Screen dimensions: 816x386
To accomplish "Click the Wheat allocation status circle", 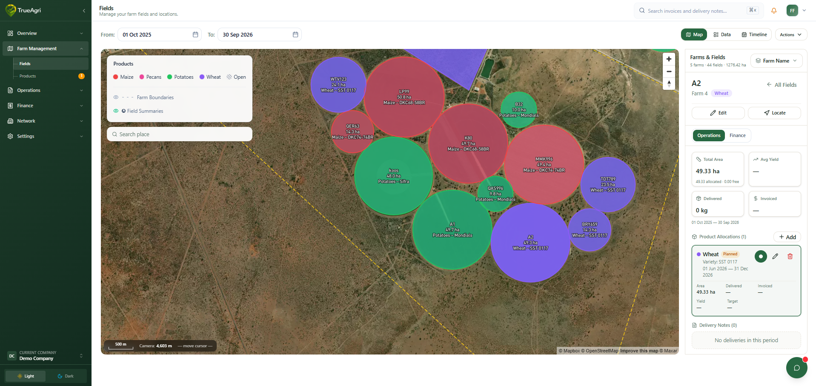I will (761, 256).
